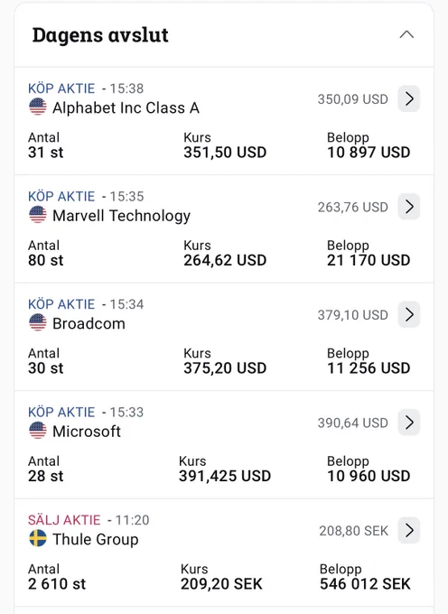The height and width of the screenshot is (614, 448).
Task: Click the SÄLJ AKTIE label for Thule
Action: coord(64,520)
